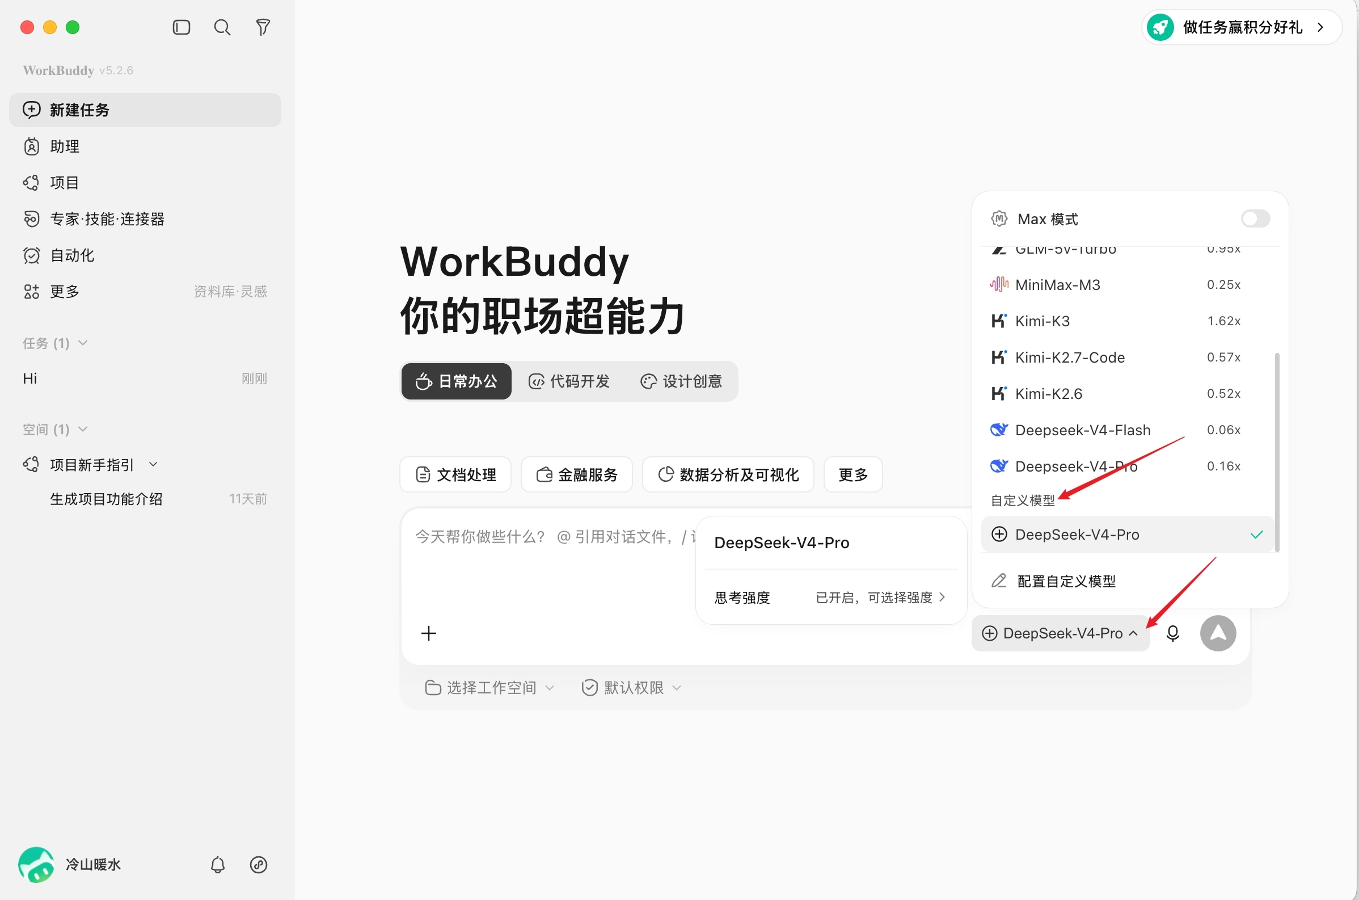Click the green rocket rewards icon
Viewport: 1359px width, 900px height.
coord(1160,27)
